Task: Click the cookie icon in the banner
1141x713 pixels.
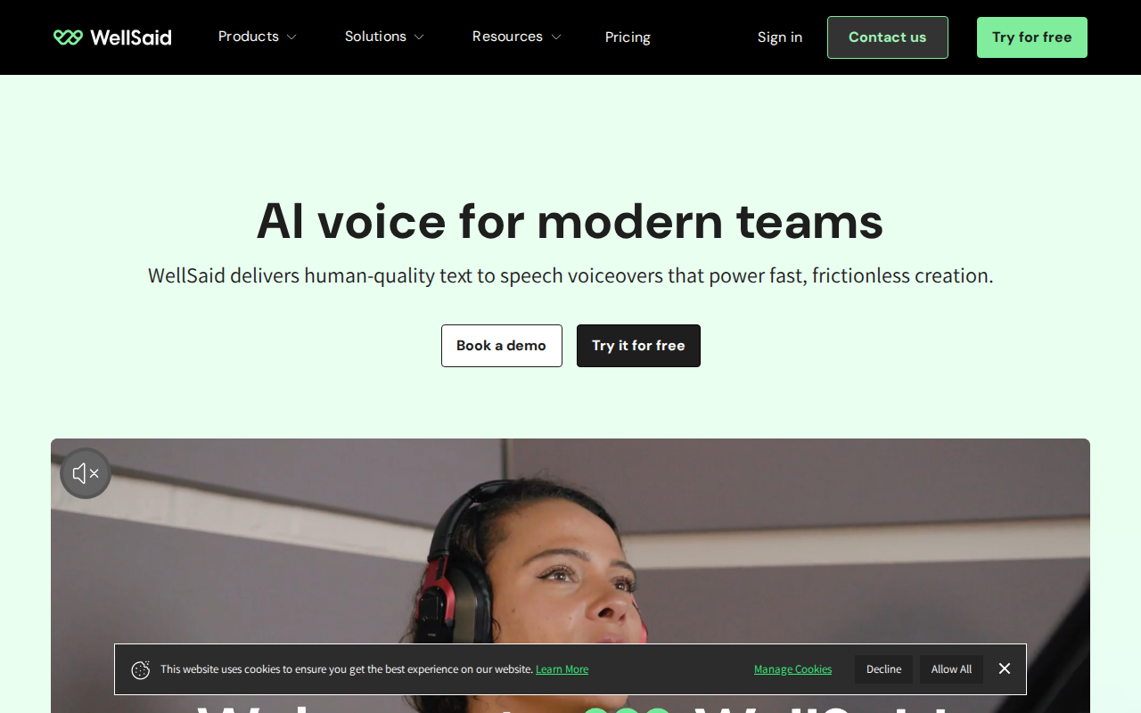Action: coord(141,670)
